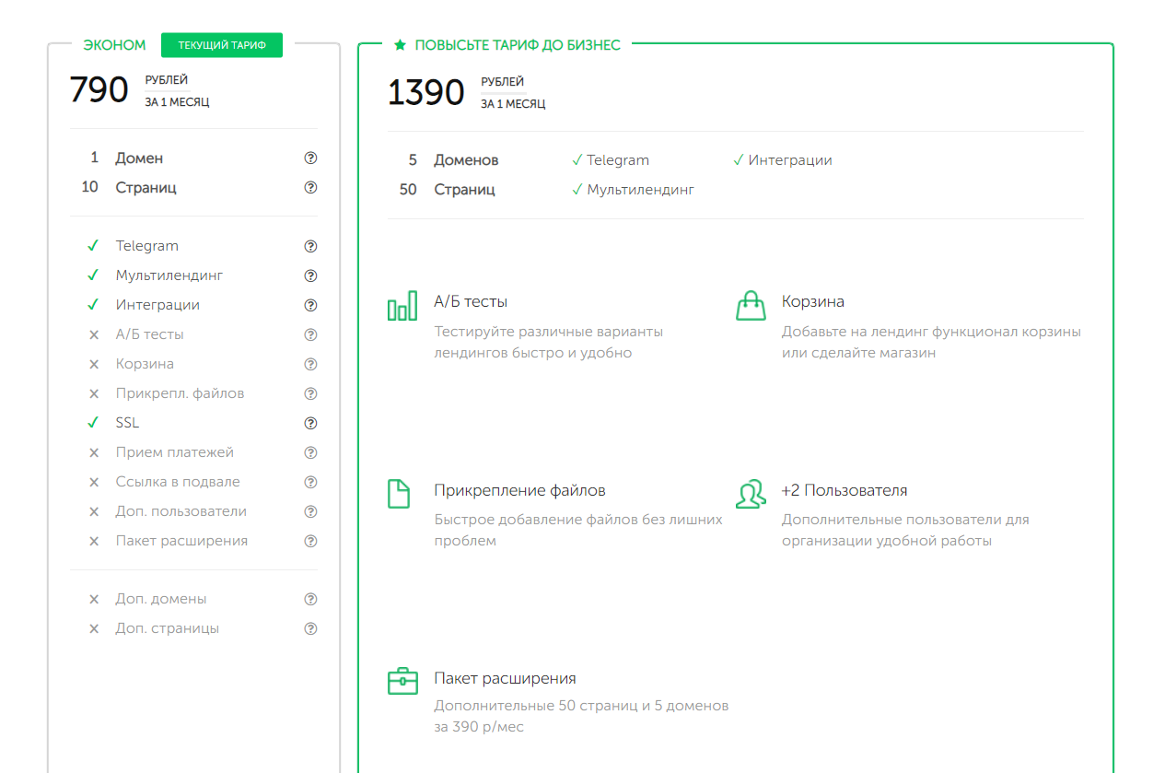Image resolution: width=1165 pixels, height=773 pixels.
Task: Click the Пакет расширения feature title
Action: (505, 679)
